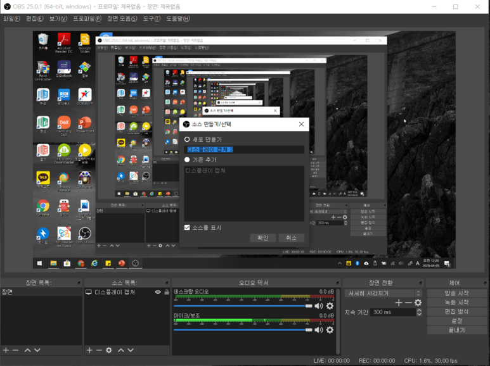The height and width of the screenshot is (366, 490).
Task: Pop out the 소스 목록 dock
Action: click(167, 283)
